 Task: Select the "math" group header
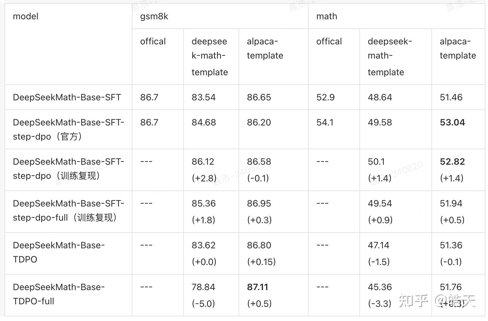tap(327, 16)
